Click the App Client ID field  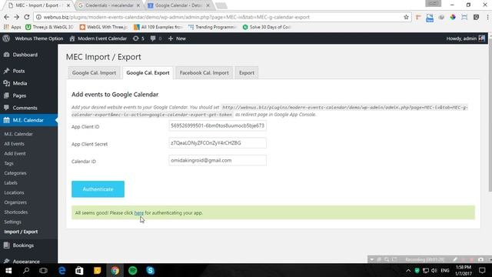point(218,125)
